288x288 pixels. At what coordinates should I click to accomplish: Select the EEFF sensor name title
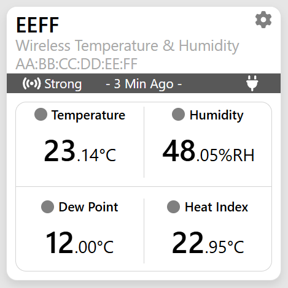[x=37, y=25]
